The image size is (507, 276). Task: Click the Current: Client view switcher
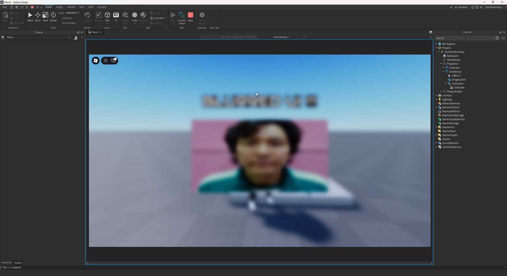coord(182,18)
